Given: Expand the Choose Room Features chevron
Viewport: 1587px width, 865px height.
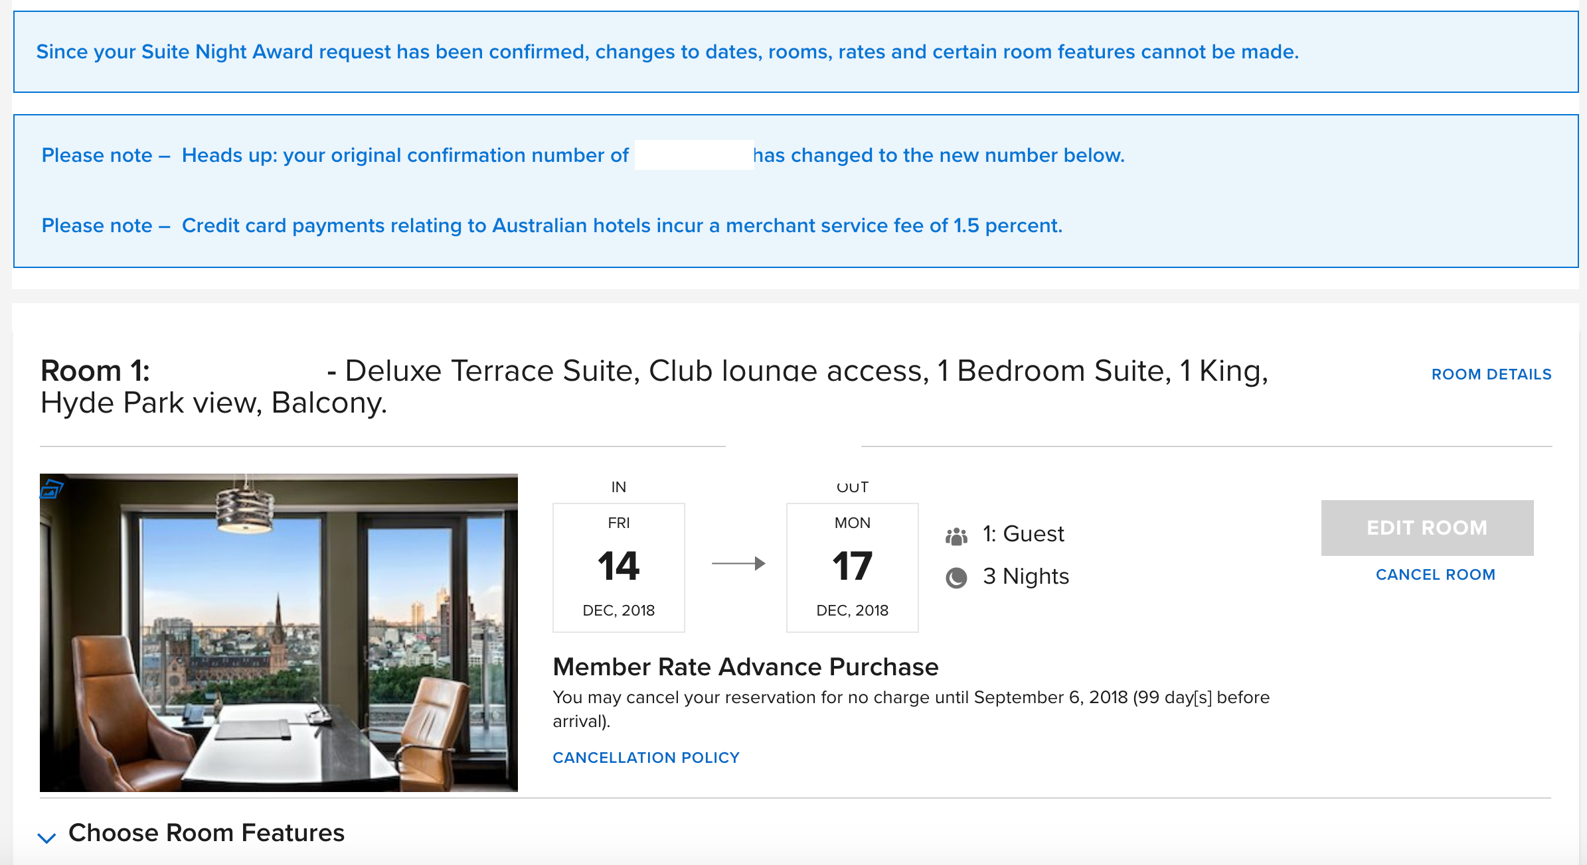Looking at the screenshot, I should [x=46, y=837].
